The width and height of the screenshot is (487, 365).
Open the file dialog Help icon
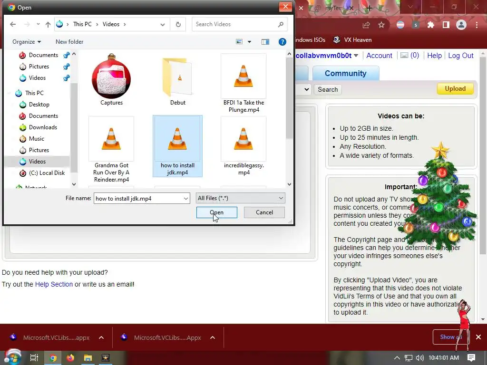point(282,42)
